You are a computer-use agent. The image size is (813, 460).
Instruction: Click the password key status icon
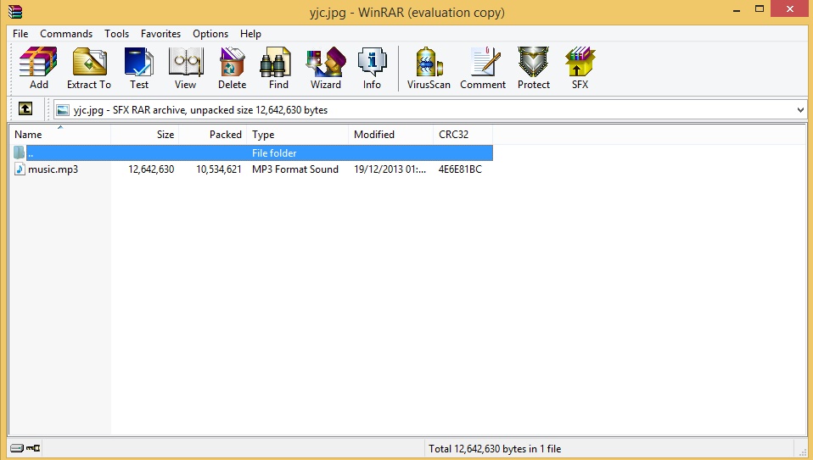point(33,448)
